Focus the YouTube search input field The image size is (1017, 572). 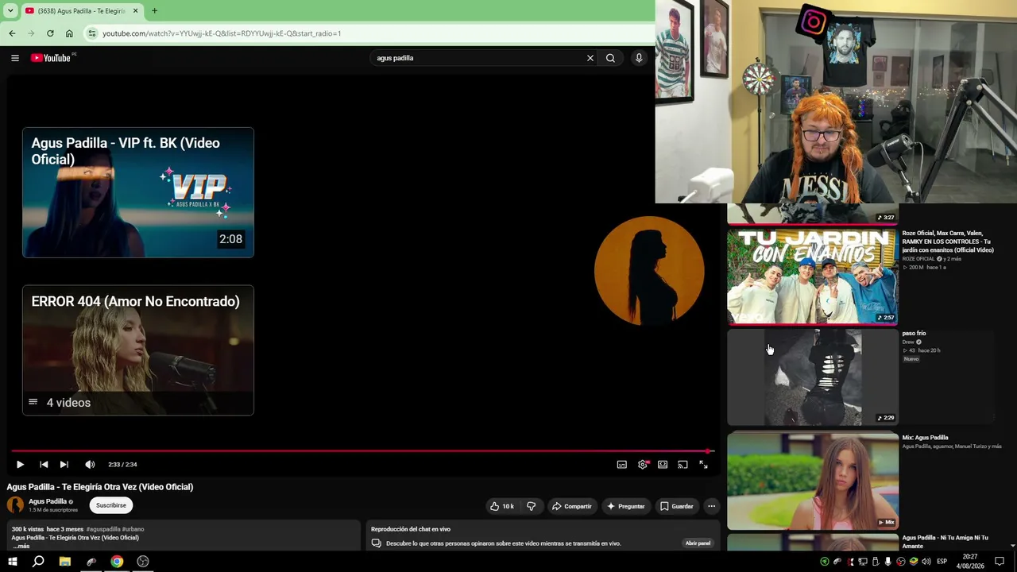[x=477, y=58]
